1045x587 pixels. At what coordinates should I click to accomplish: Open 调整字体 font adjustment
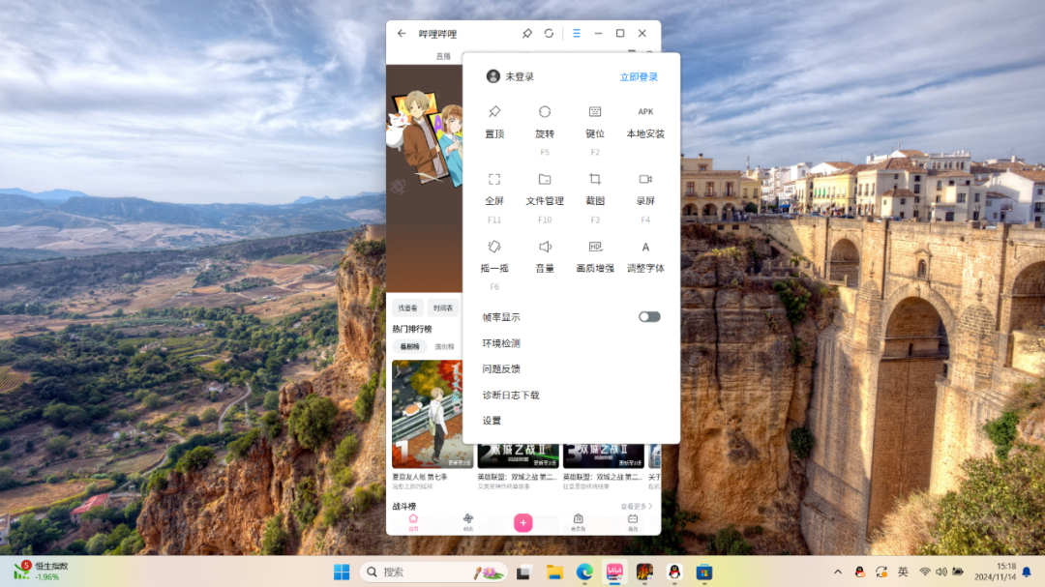645,257
